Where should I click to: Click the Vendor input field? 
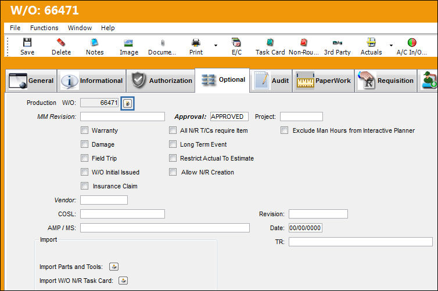click(104, 200)
